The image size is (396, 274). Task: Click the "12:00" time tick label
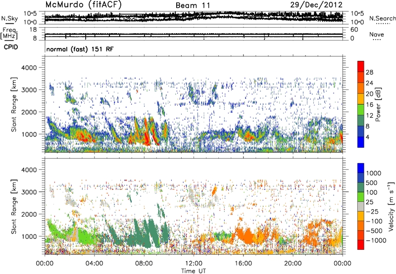point(194,264)
